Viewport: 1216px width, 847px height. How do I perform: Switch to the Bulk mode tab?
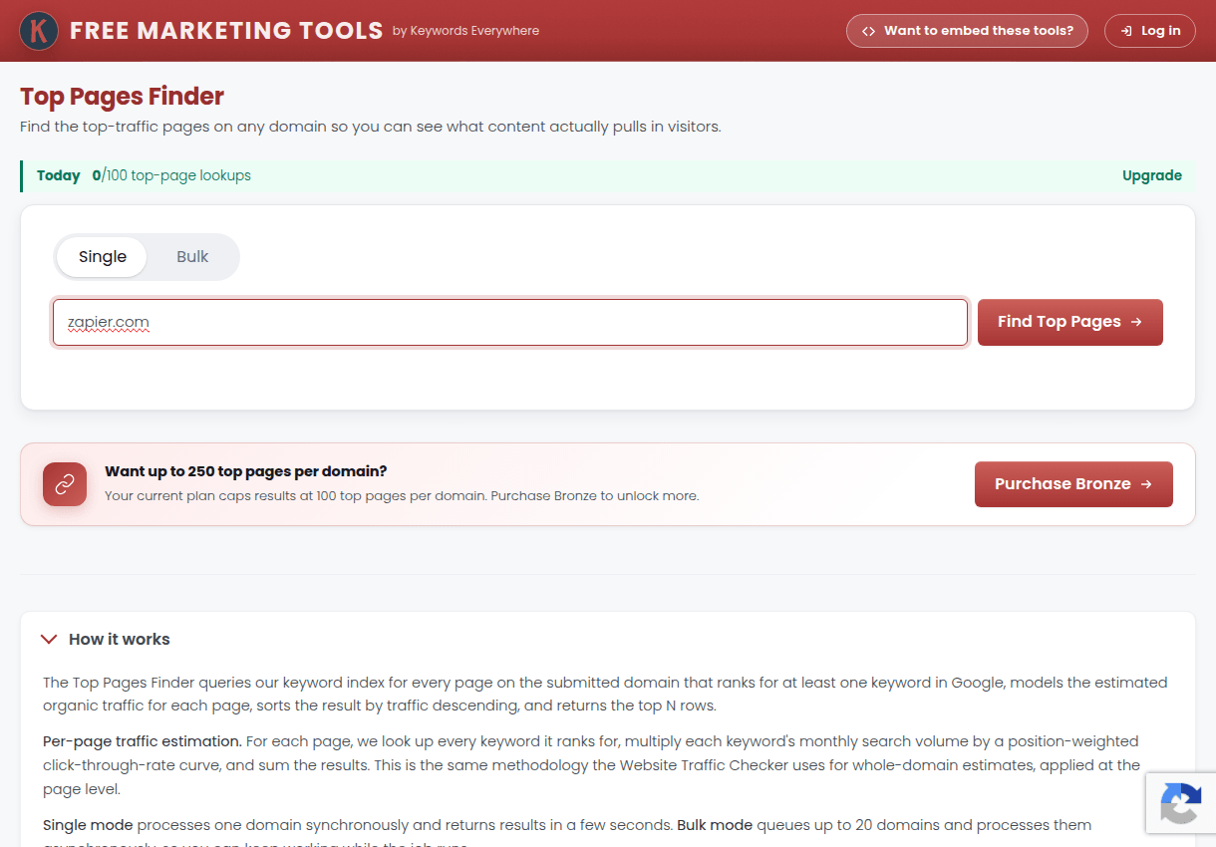coord(192,257)
